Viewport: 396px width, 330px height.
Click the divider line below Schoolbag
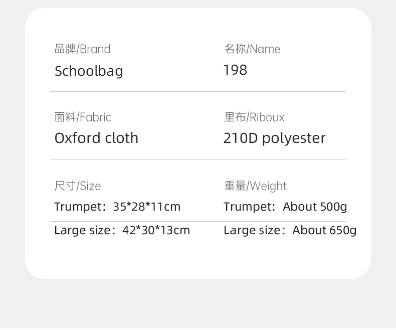coord(198,92)
